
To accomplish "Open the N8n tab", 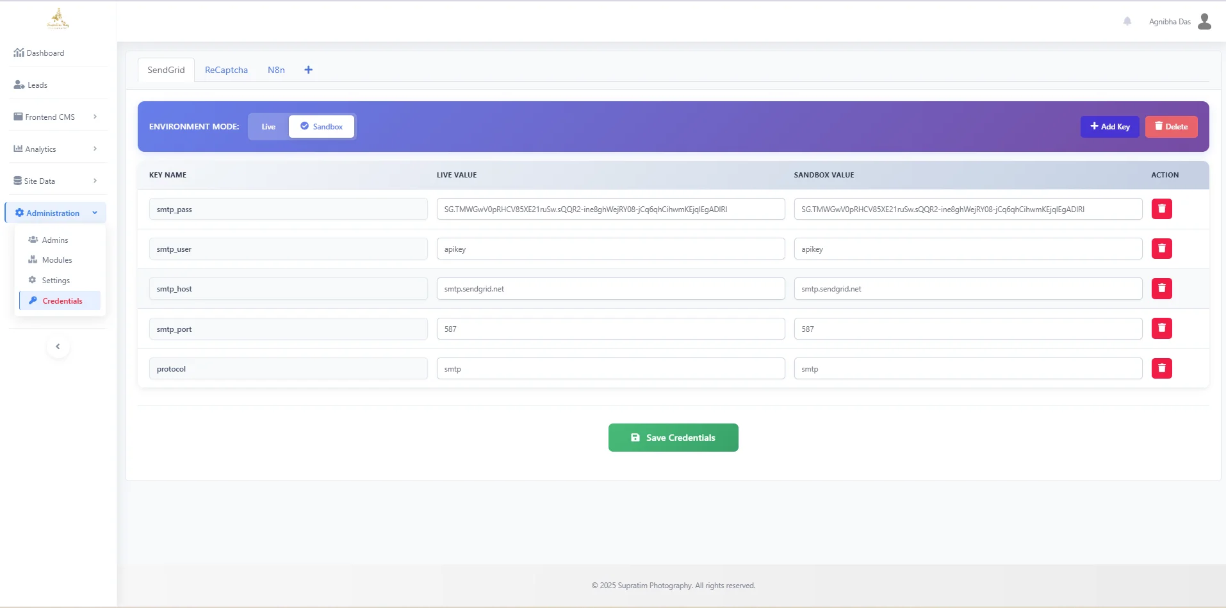I will coord(276,70).
